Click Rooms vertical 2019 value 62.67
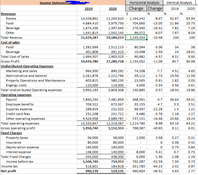Viewport: 198px width, 175px height. 174,19
